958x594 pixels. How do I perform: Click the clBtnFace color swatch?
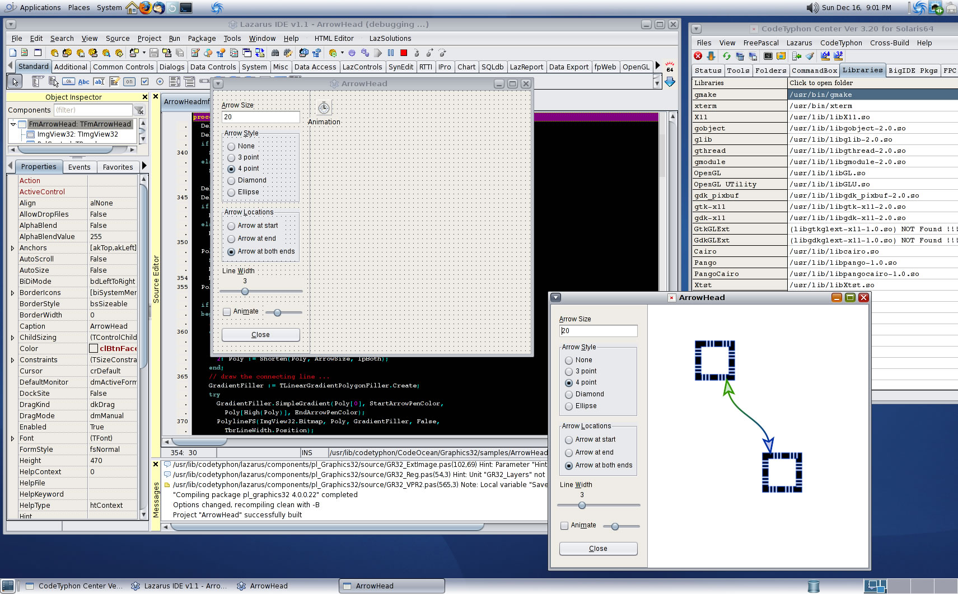(94, 348)
